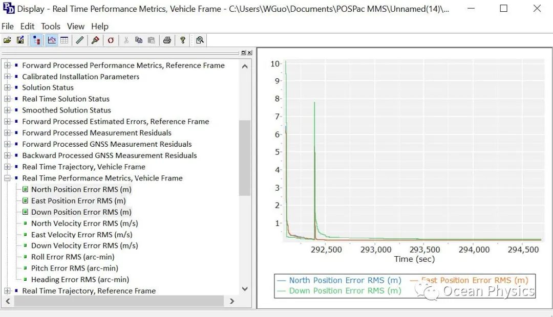Expand the Solution Status tree node
The height and width of the screenshot is (317, 553).
[8, 88]
